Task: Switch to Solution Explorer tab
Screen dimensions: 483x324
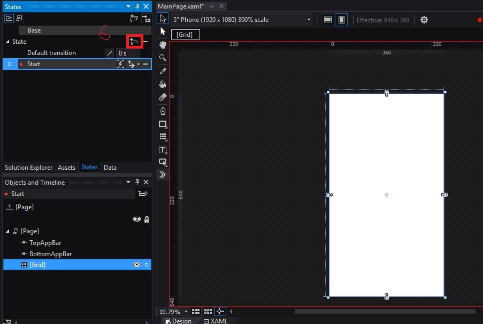Action: pyautogui.click(x=28, y=168)
